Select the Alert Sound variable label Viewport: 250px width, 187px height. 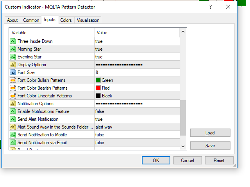(55, 127)
